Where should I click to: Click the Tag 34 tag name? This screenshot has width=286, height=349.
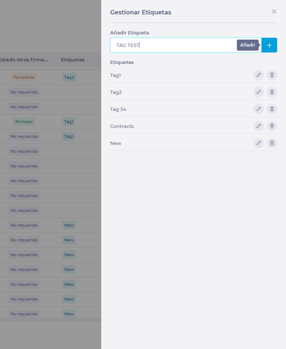coord(118,109)
